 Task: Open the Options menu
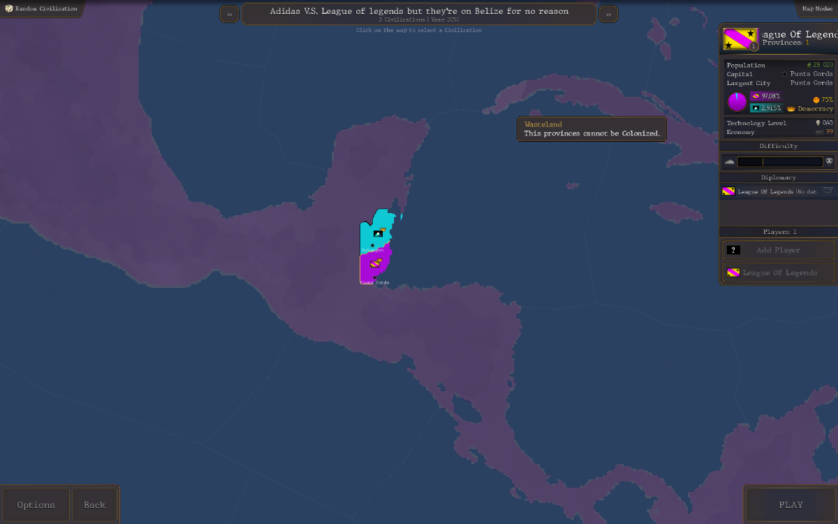point(36,504)
